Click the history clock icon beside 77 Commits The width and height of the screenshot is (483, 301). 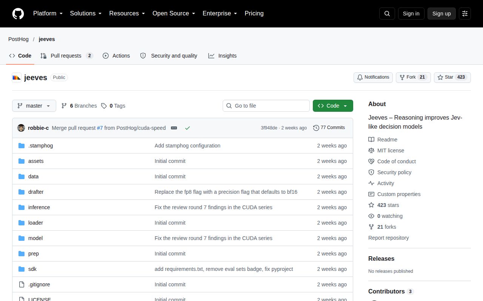click(x=316, y=128)
